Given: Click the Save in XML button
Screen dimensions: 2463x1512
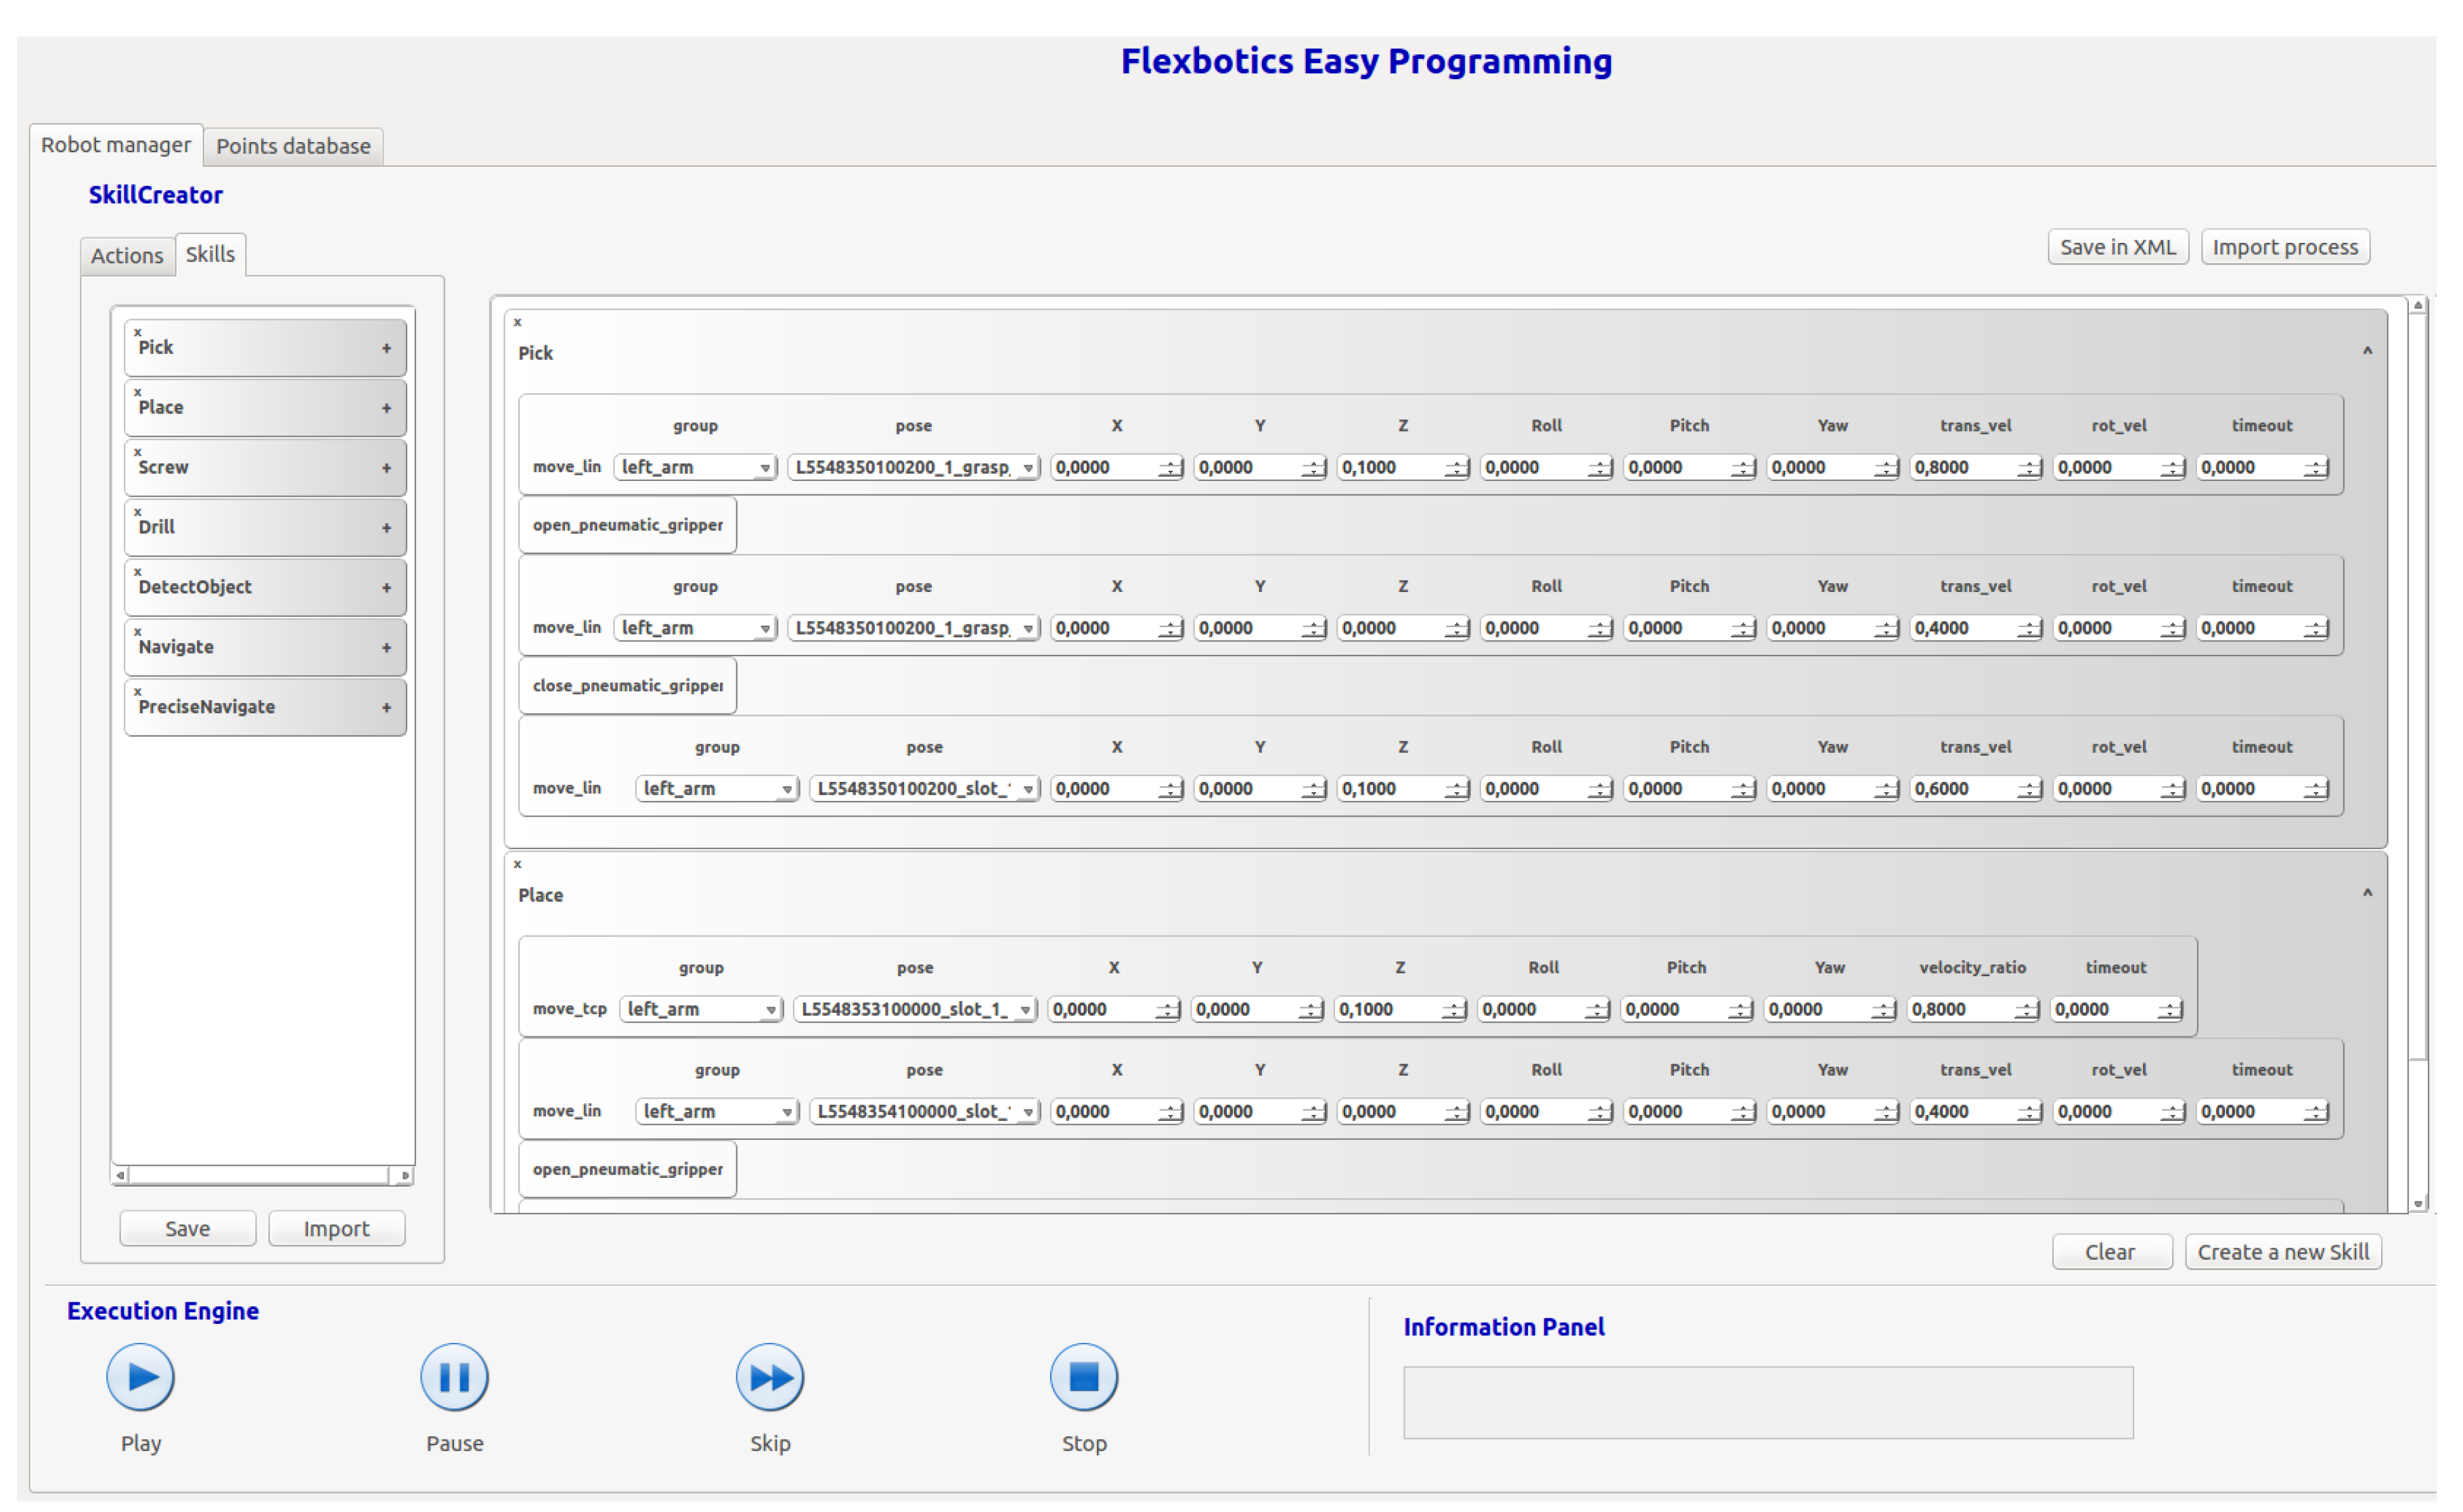Looking at the screenshot, I should tap(2117, 247).
